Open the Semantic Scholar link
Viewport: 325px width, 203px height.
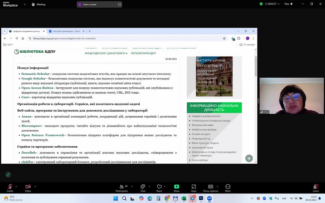coord(35,74)
